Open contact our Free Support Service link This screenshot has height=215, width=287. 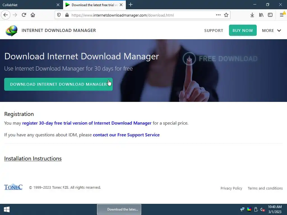coord(126,135)
